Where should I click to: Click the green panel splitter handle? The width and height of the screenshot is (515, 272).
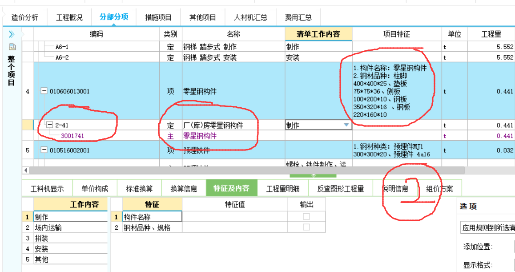[313, 176]
